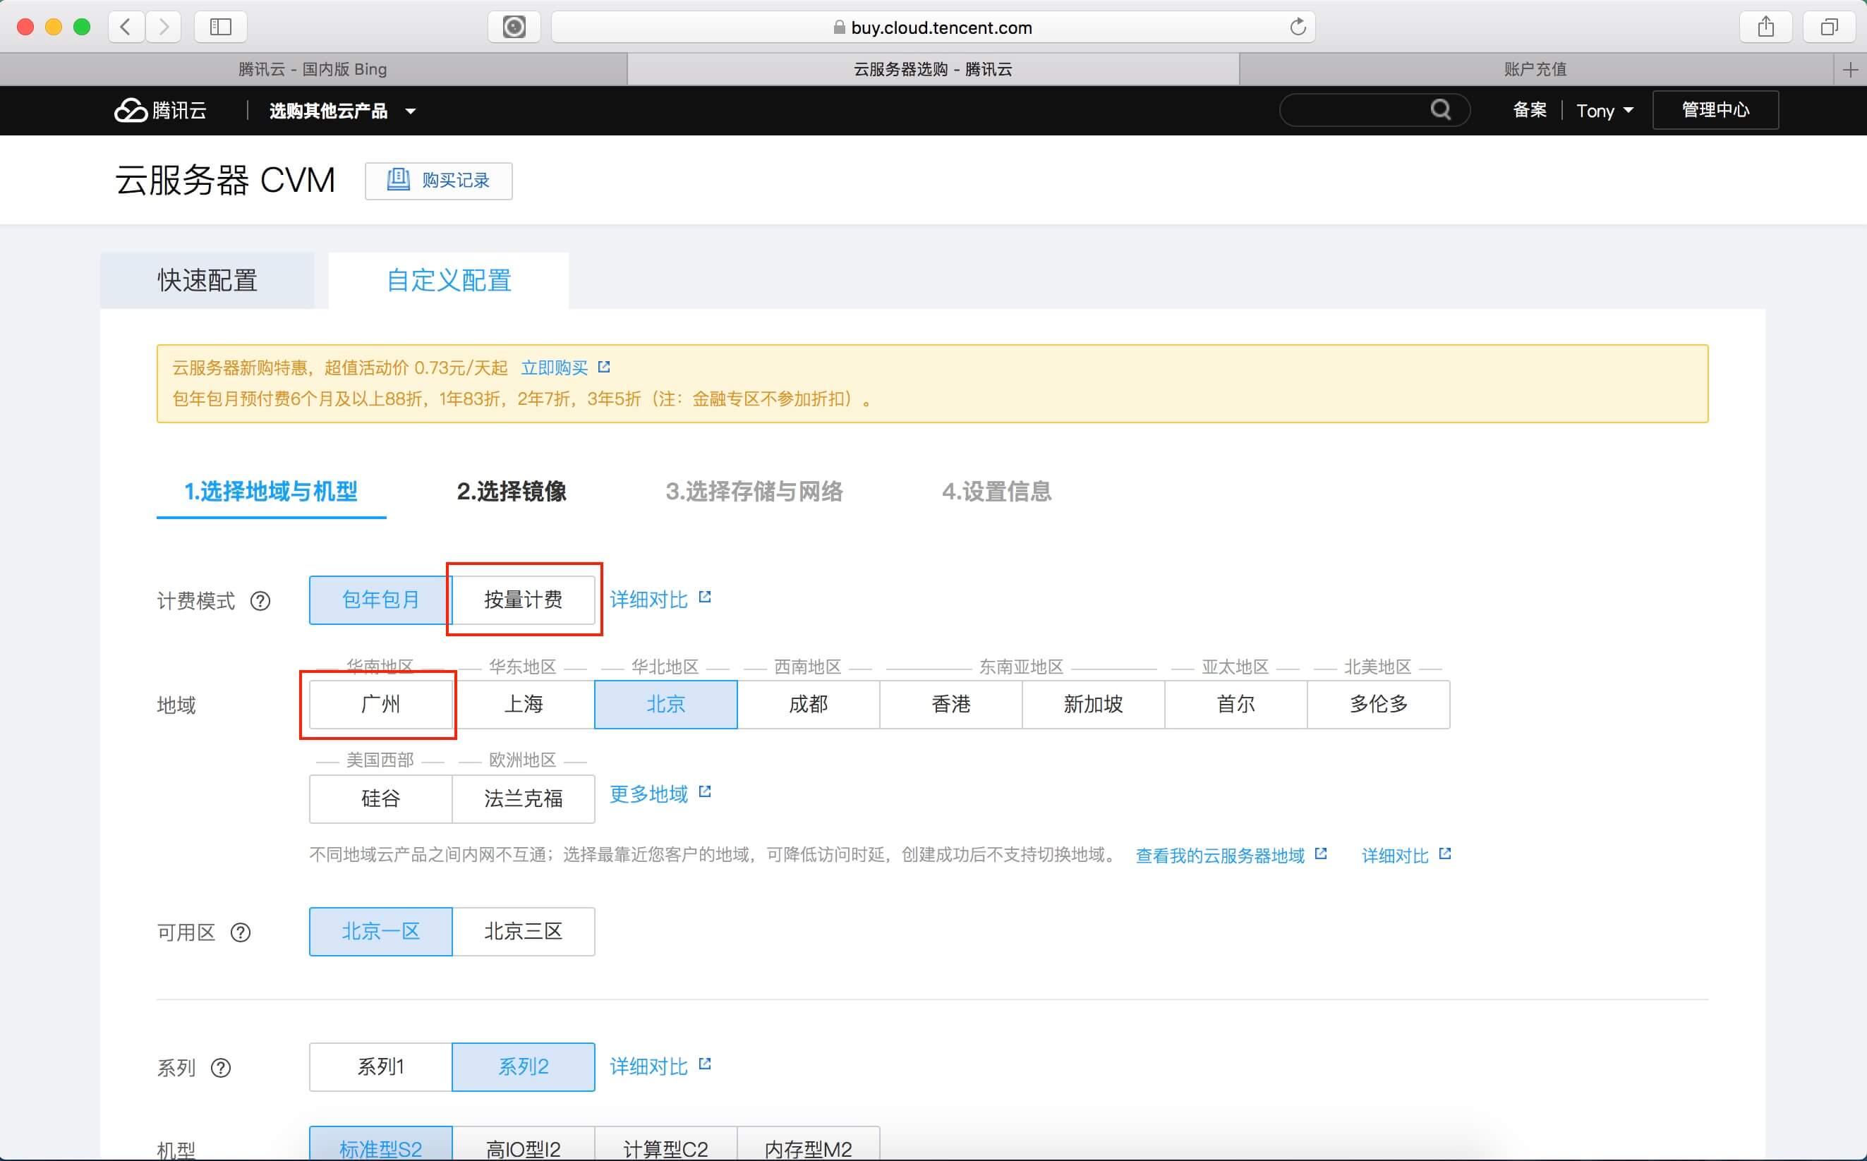1867x1161 pixels.
Task: Open Safari share button
Action: [1765, 27]
